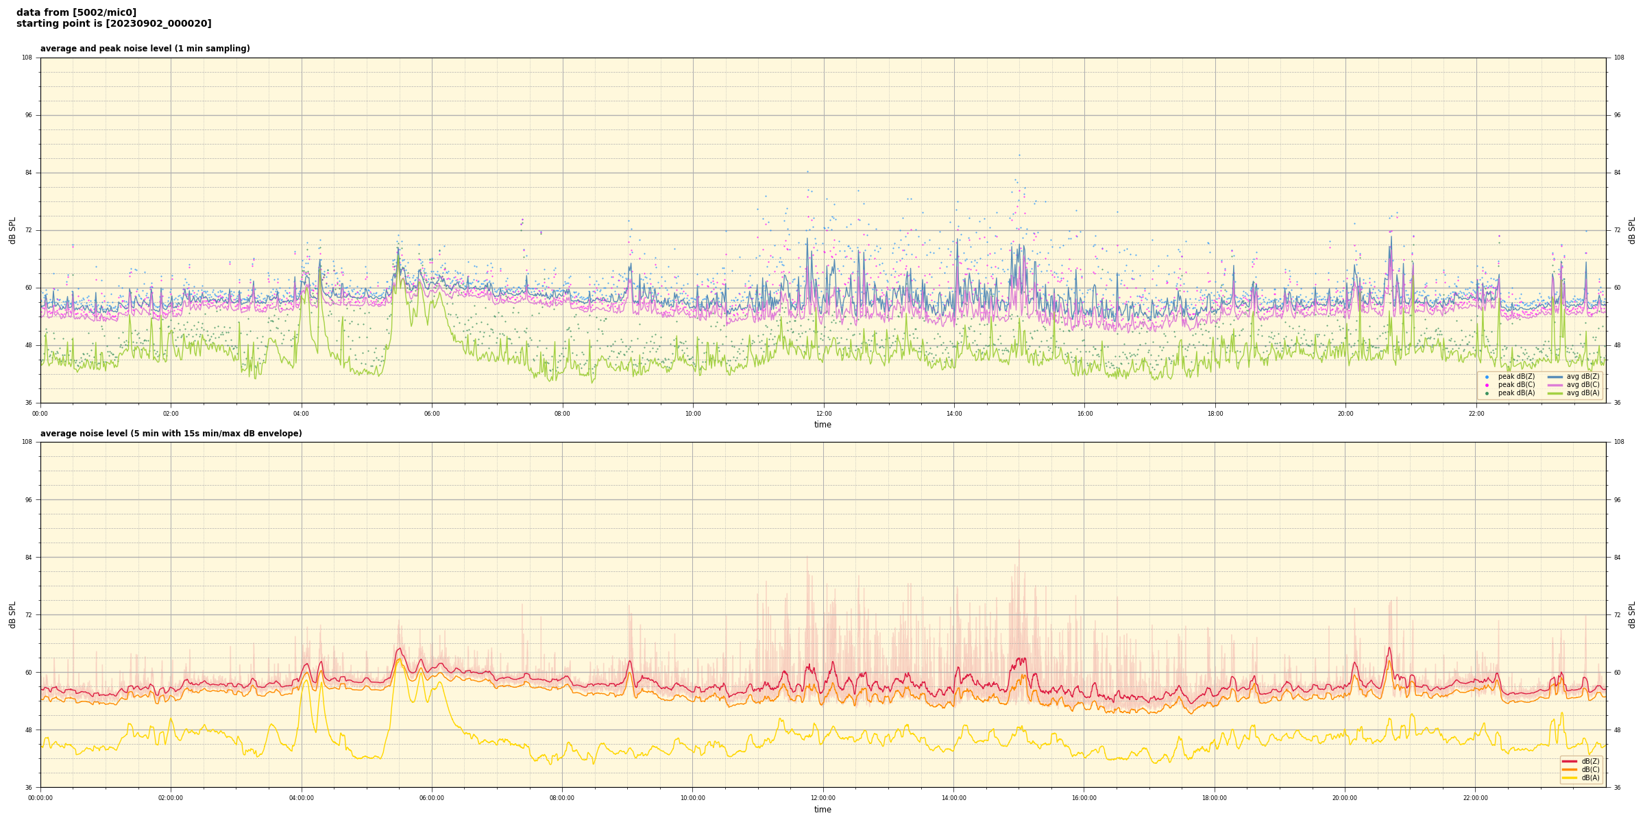This screenshot has width=1645, height=822.
Task: Click the magenta peak dB(C) legend dot
Action: (x=1487, y=385)
